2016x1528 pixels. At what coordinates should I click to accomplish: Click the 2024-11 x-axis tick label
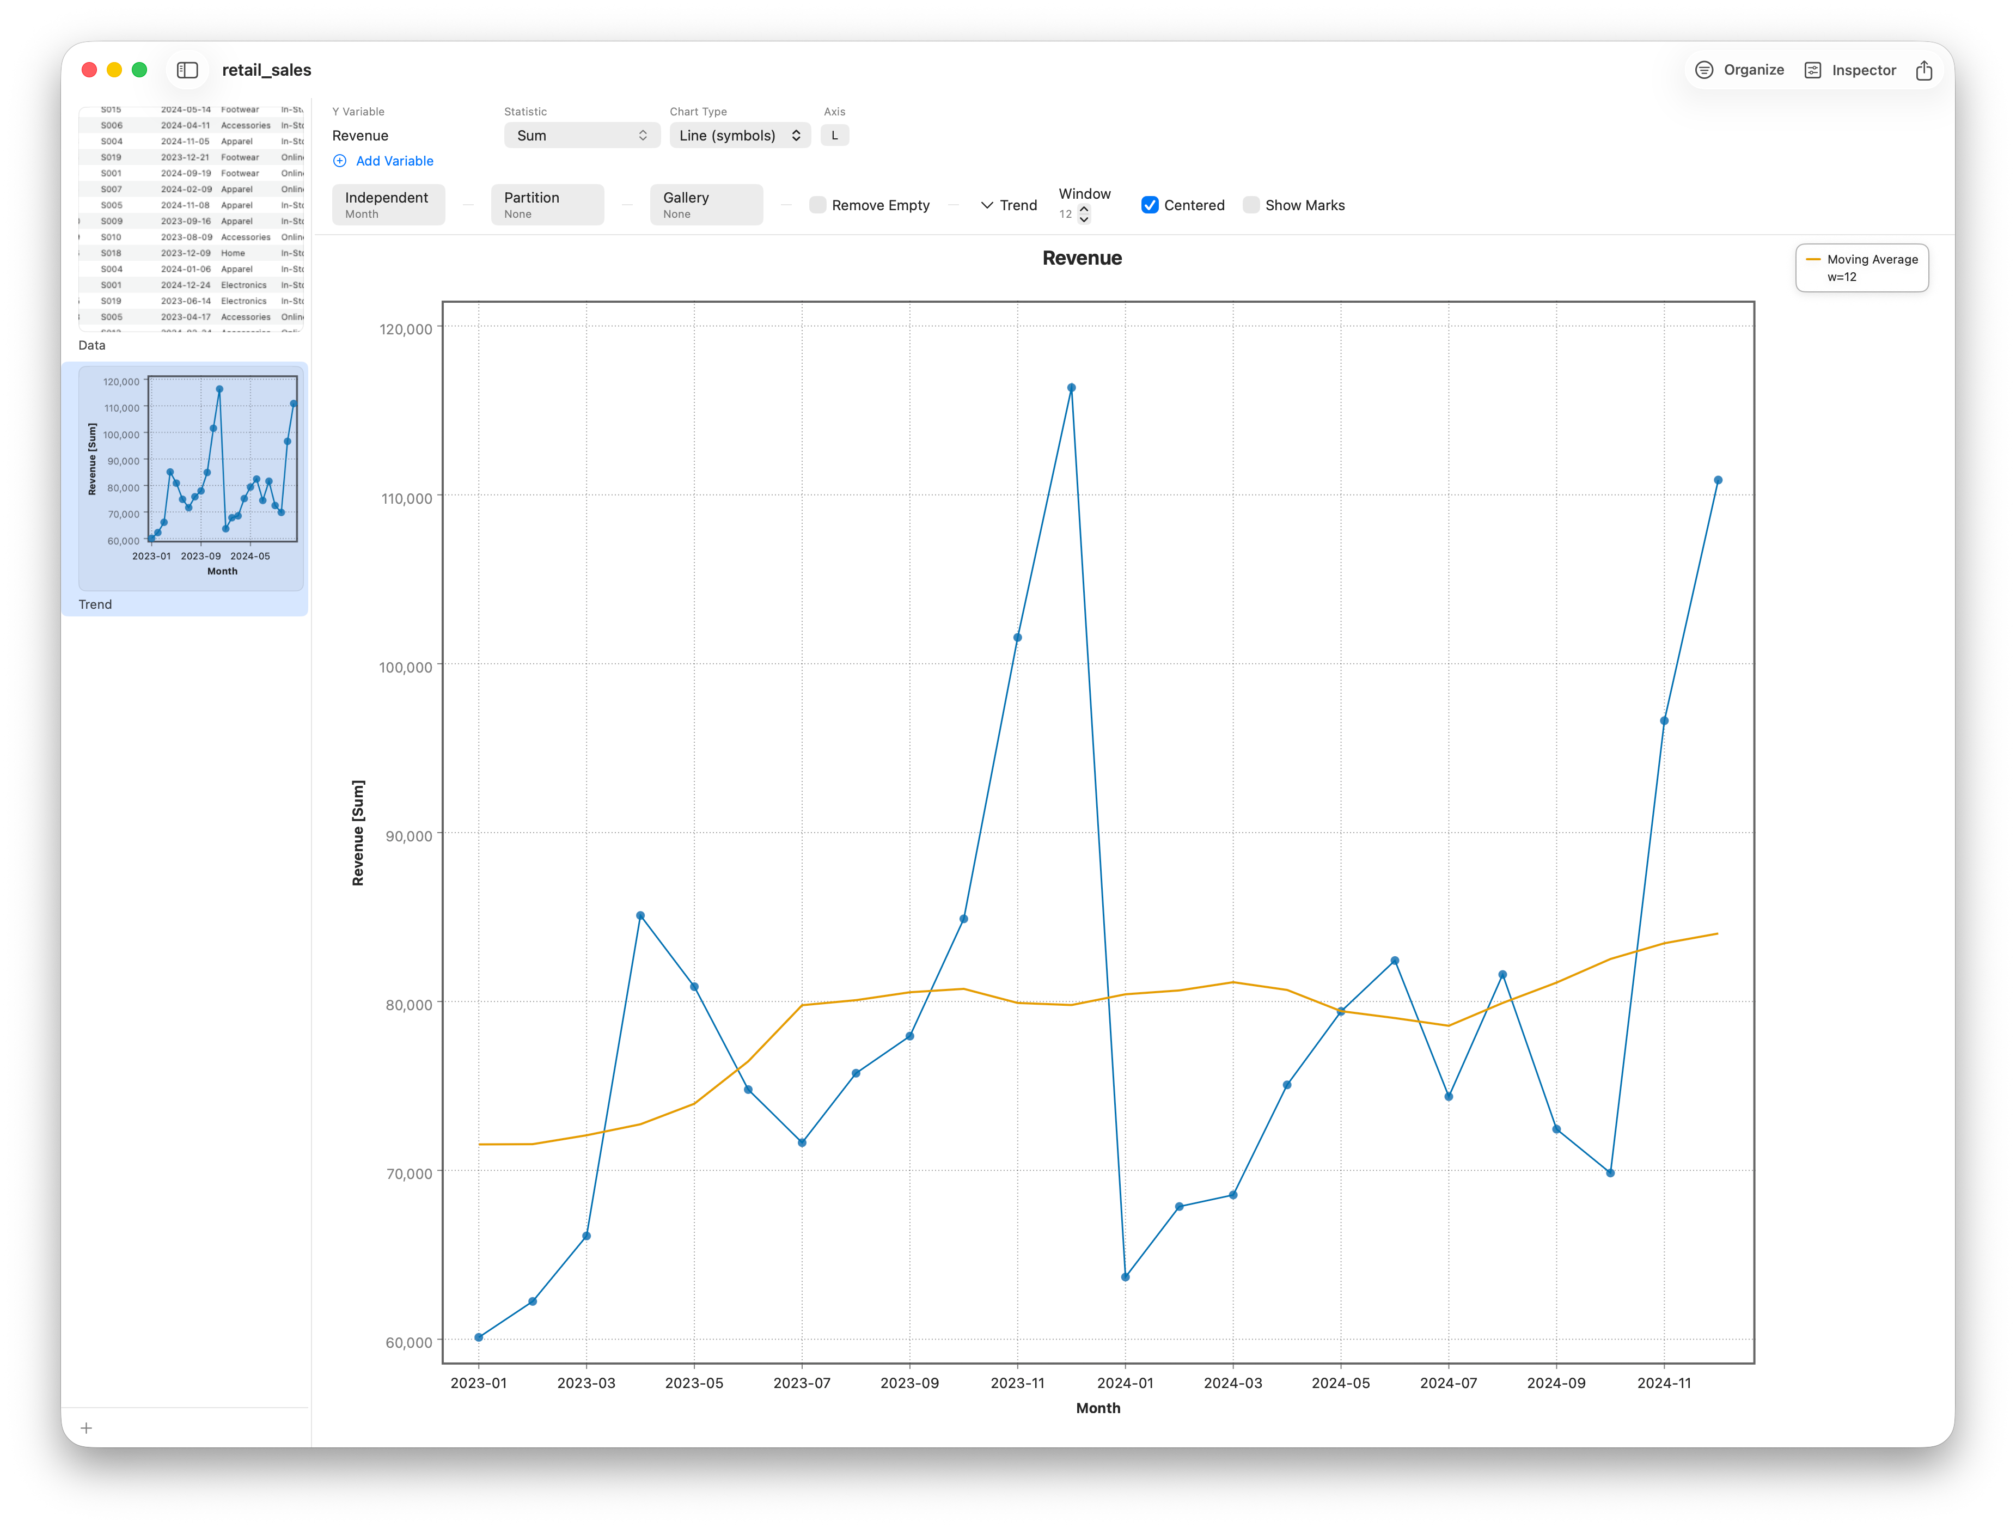[x=1664, y=1383]
